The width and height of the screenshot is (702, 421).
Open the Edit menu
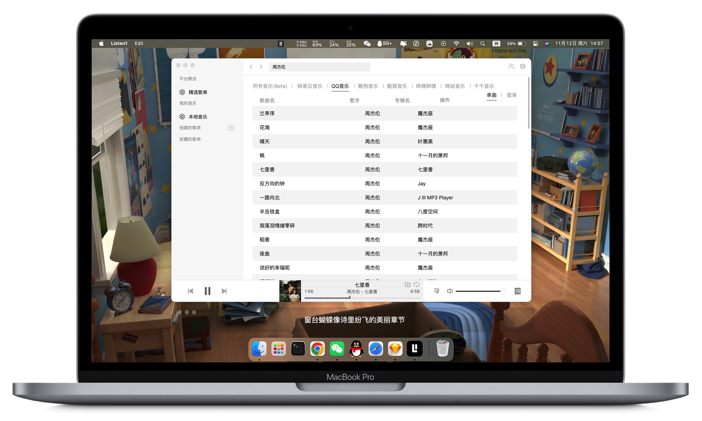[x=139, y=43]
